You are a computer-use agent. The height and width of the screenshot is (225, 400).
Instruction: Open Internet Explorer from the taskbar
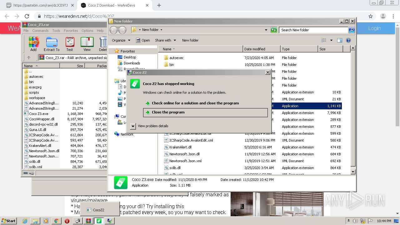25,221
